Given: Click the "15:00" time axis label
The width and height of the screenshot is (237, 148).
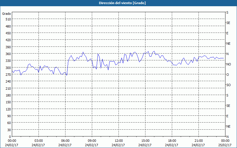Looking at the screenshot, I should 145,141.
